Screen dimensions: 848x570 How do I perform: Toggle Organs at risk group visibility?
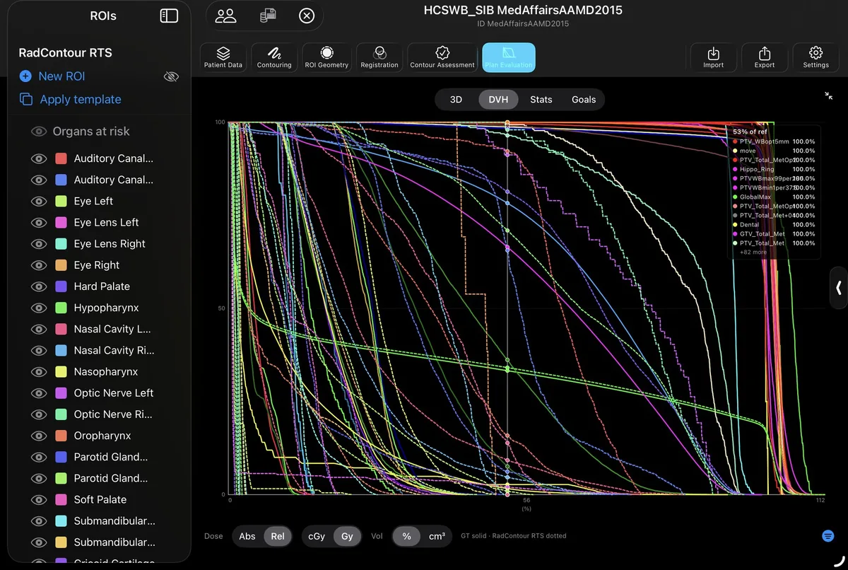click(40, 132)
